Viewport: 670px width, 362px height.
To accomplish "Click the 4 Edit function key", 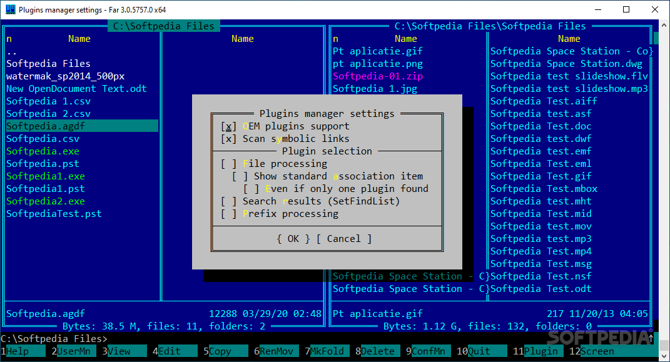I will click(175, 351).
